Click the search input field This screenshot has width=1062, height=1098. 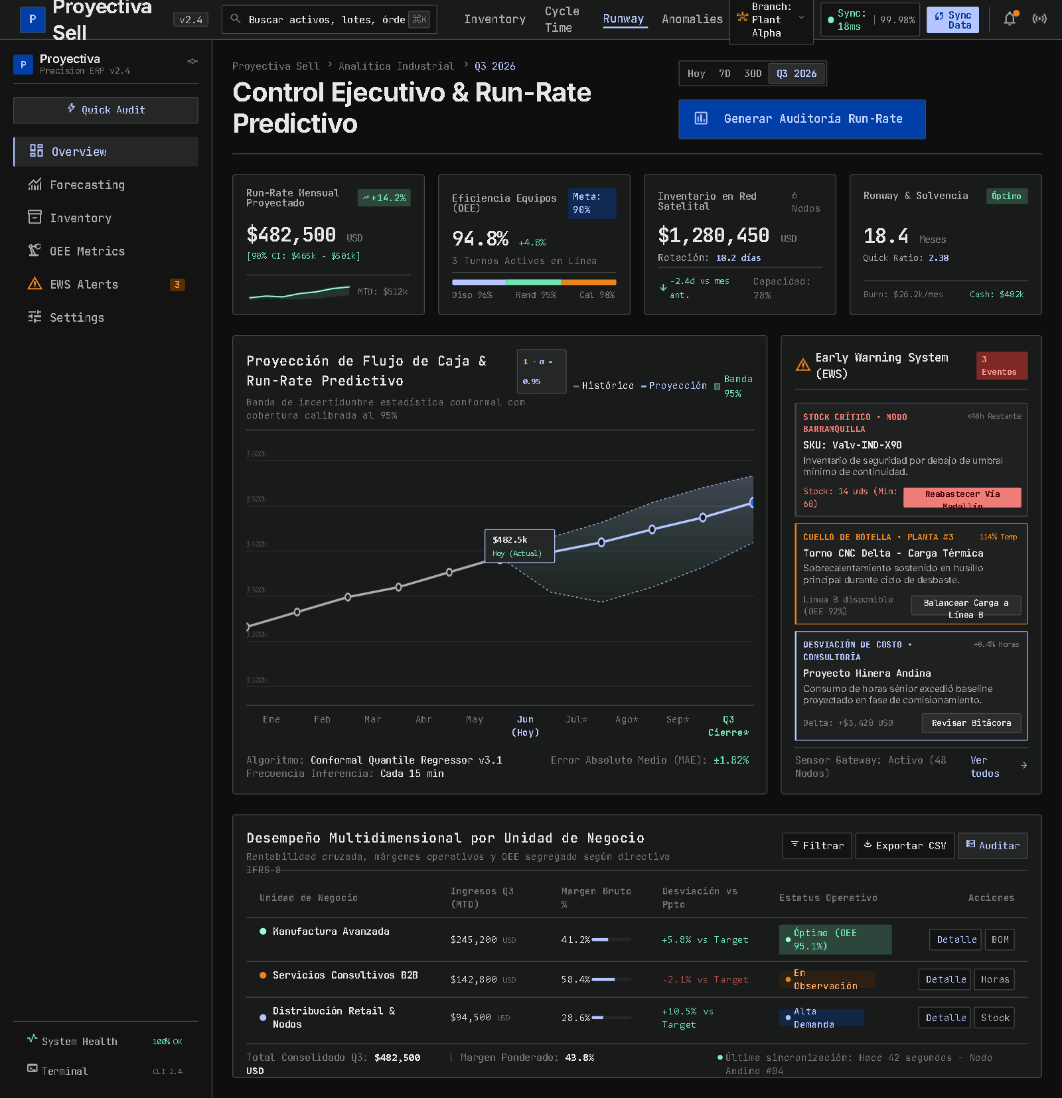tap(329, 19)
